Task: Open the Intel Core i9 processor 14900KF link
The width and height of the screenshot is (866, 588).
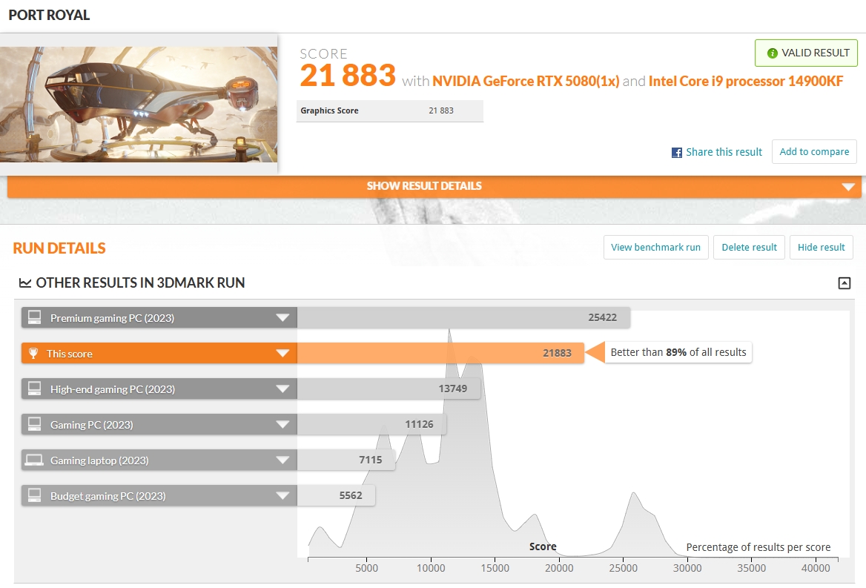Action: [745, 82]
